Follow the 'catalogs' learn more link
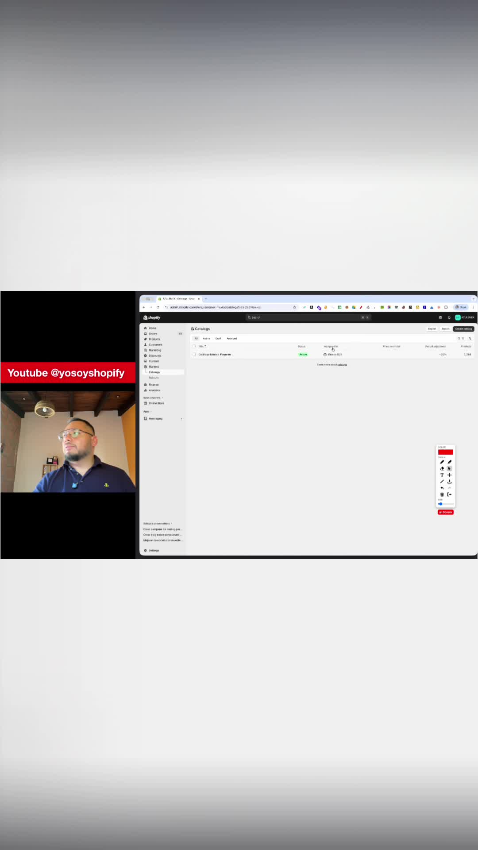The image size is (478, 850). click(342, 365)
